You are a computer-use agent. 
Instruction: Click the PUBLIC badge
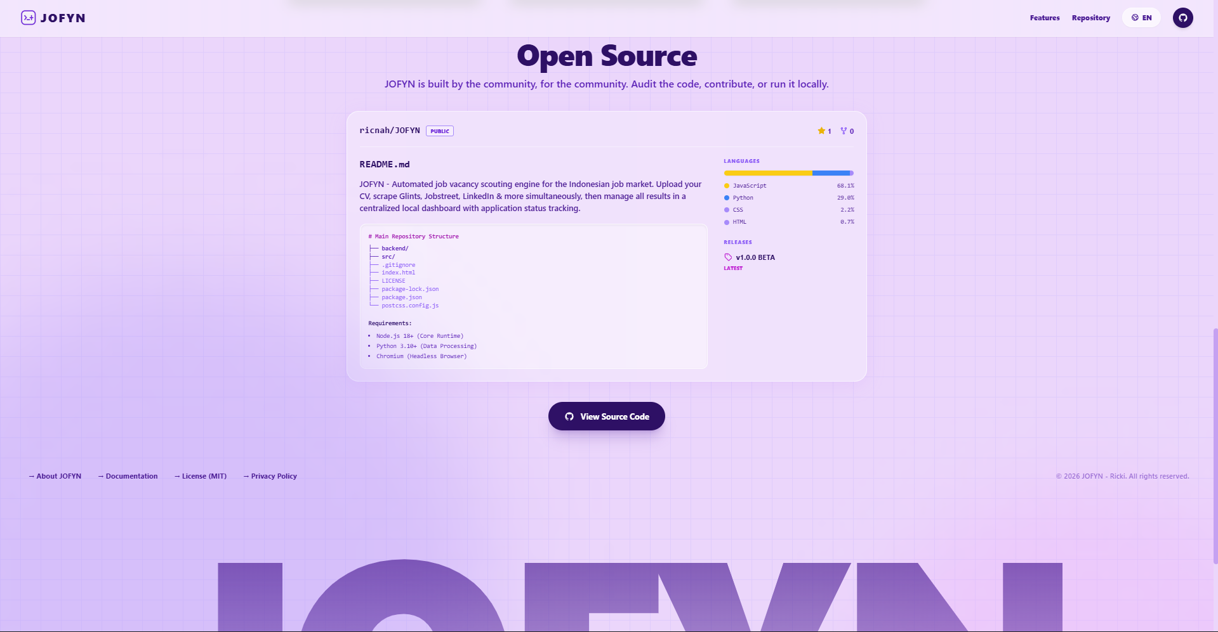point(440,131)
